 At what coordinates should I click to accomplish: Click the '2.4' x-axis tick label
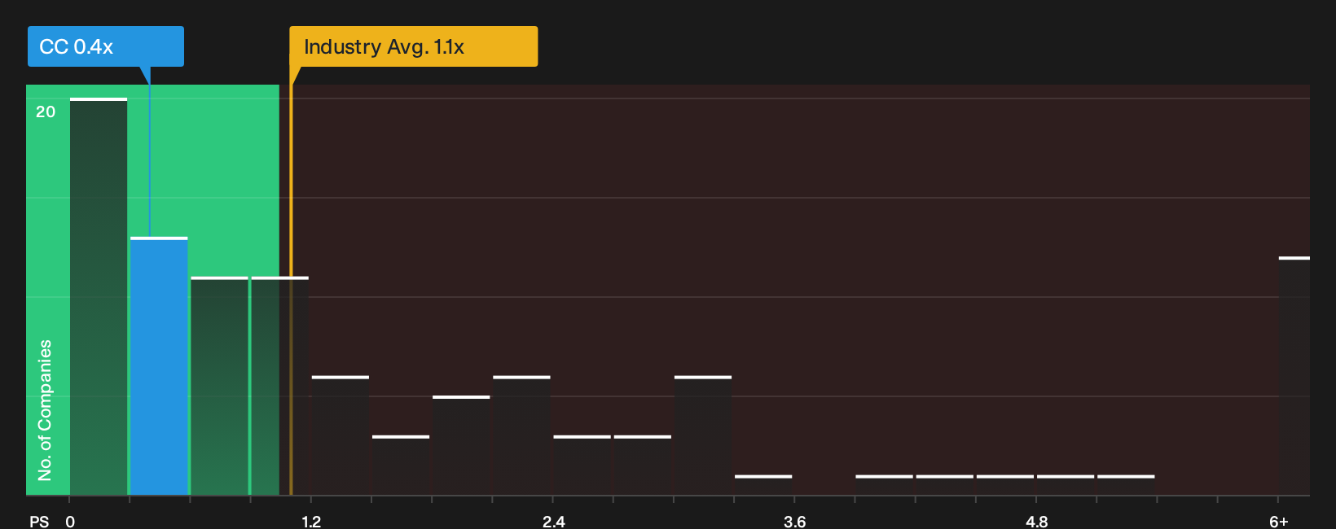[x=553, y=522]
